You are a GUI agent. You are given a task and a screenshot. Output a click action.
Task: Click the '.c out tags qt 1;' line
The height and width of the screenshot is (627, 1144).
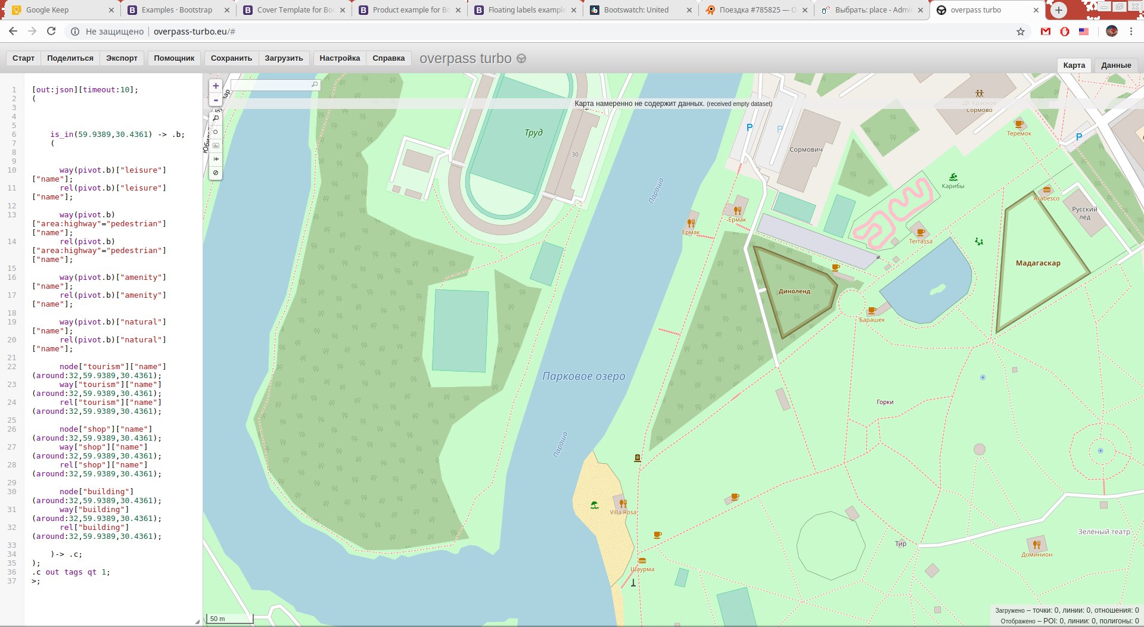(x=71, y=572)
